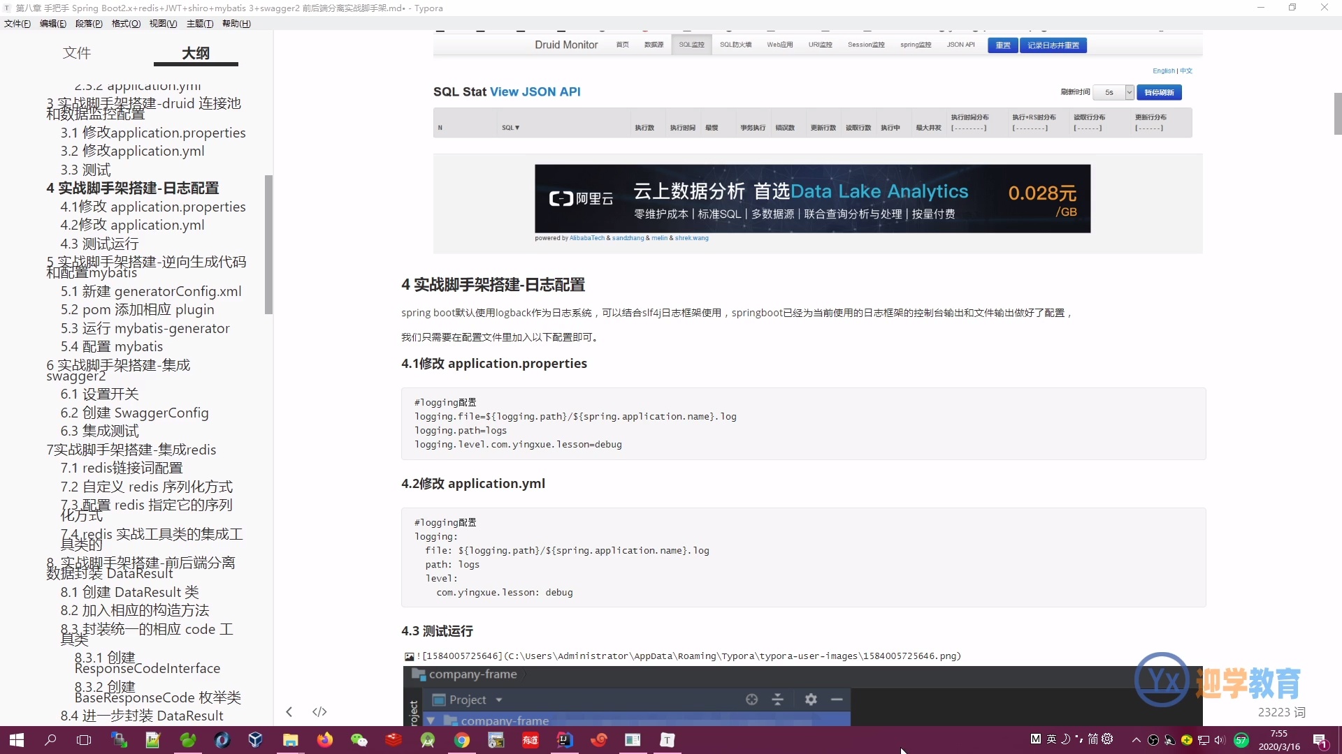The width and height of the screenshot is (1342, 754).
Task: Click the Druid Monitor logo
Action: (x=566, y=44)
